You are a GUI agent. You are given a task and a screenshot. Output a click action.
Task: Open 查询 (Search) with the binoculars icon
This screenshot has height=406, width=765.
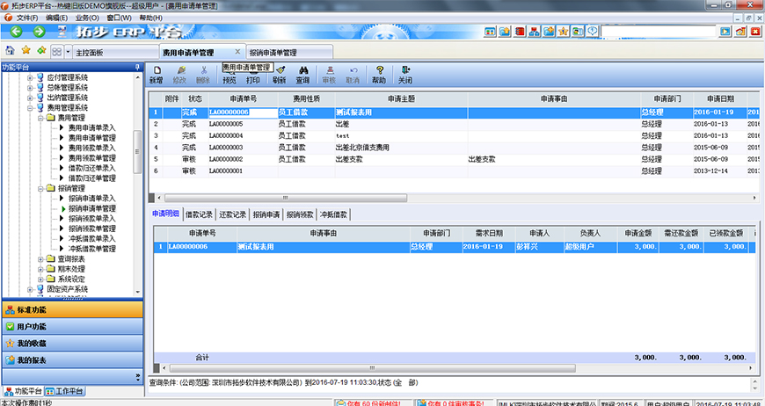click(x=302, y=74)
